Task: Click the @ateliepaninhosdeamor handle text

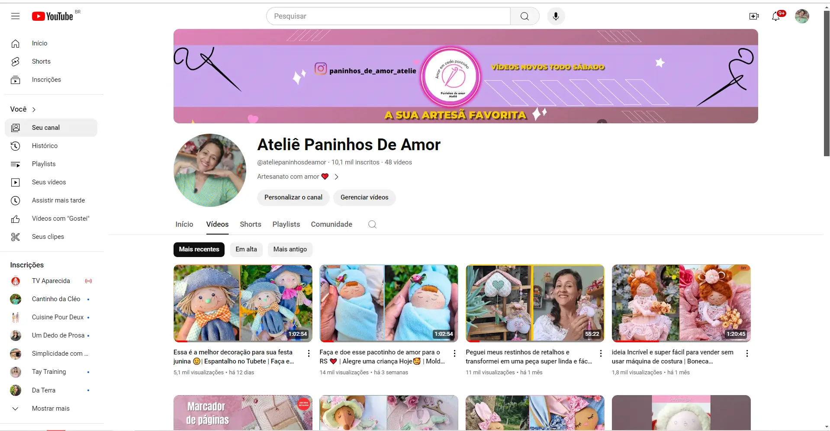Action: point(292,162)
